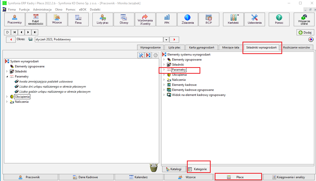
Task: Go to the next record arrow
Action: [28, 32]
